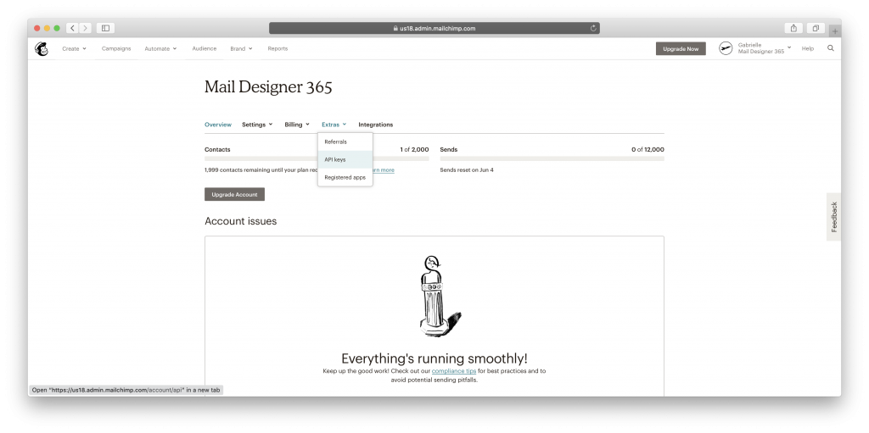
Task: Expand the Brand menu
Action: coord(241,49)
